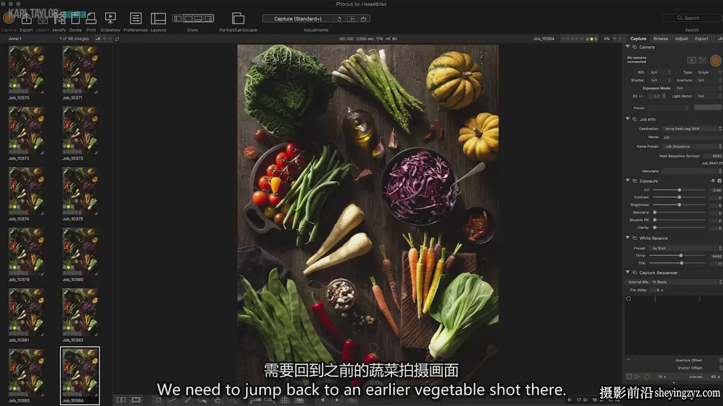
Task: Open the Layouts toolbar icon
Action: pos(158,19)
